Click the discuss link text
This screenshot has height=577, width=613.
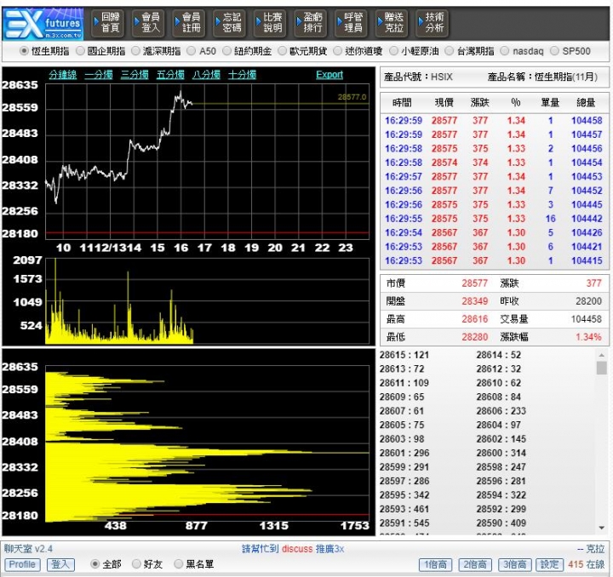click(297, 549)
